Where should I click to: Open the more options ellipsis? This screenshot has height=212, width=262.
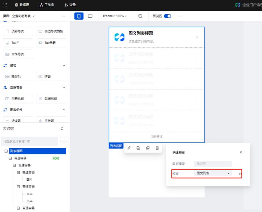[x=179, y=16]
